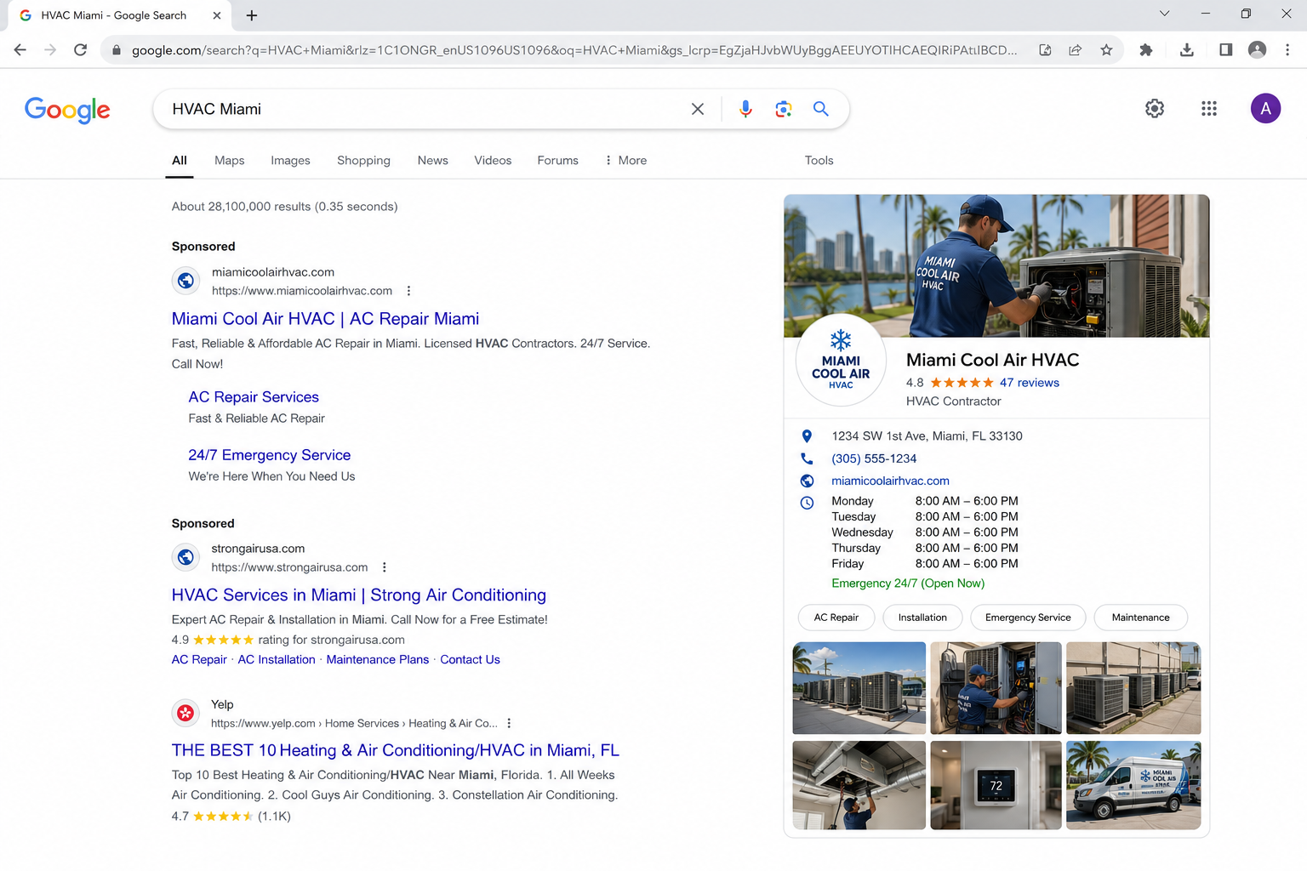This screenshot has width=1307, height=871.
Task: Switch to the Shopping tab
Action: pyautogui.click(x=363, y=160)
